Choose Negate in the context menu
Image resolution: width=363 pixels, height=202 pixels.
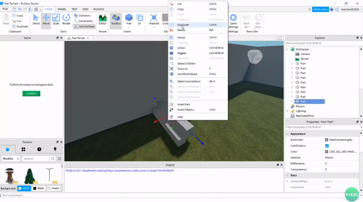pyautogui.click(x=198, y=53)
